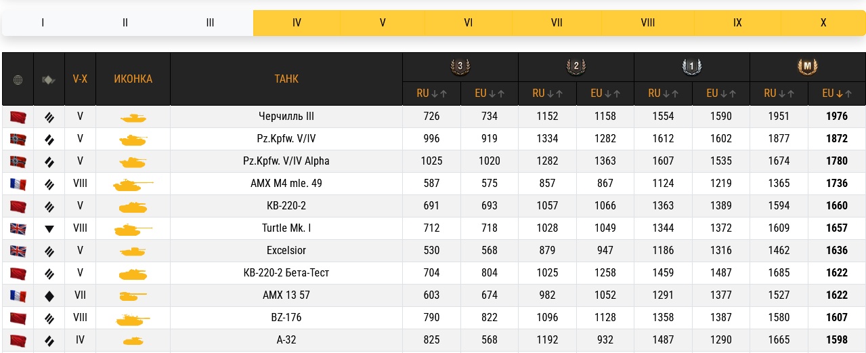
Task: Switch to the tier VIII tab
Action: click(647, 22)
